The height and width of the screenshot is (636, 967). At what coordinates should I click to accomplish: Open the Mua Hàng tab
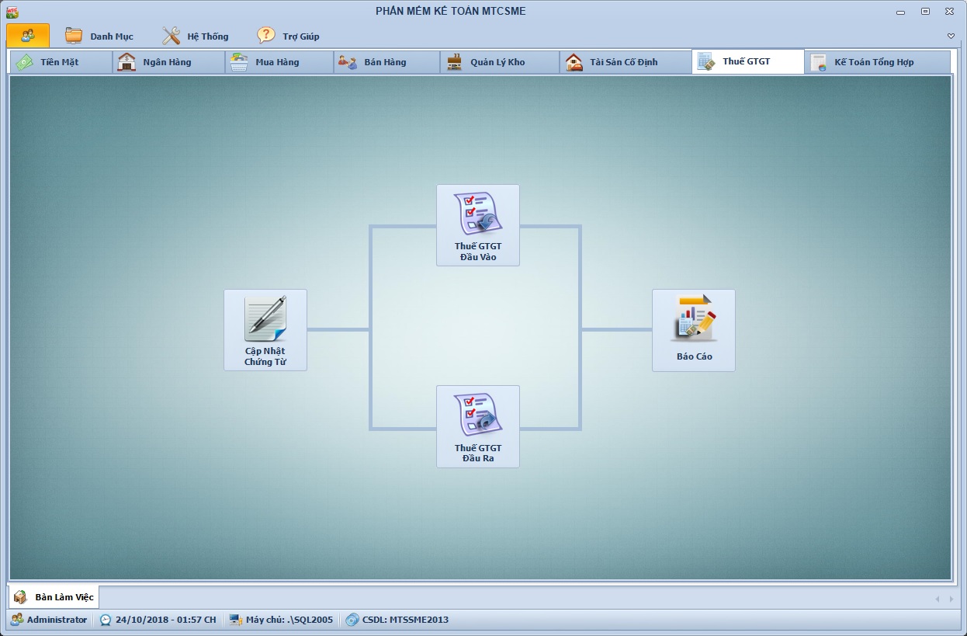pyautogui.click(x=277, y=62)
